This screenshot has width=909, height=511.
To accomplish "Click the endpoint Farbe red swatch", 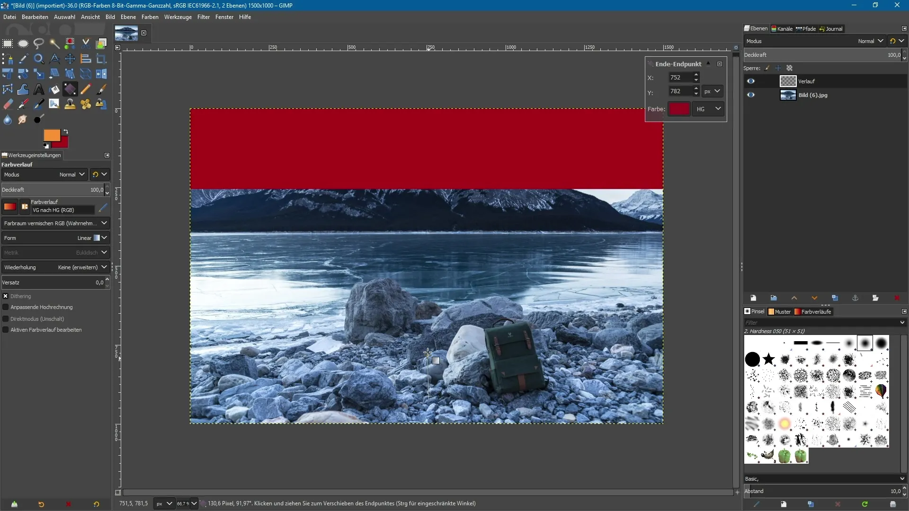I will coord(679,109).
